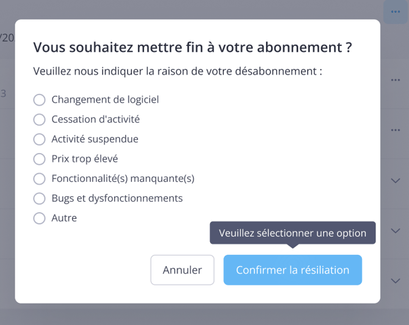The image size is (409, 325).
Task: Open the third three-dot menu icon
Action: [395, 130]
